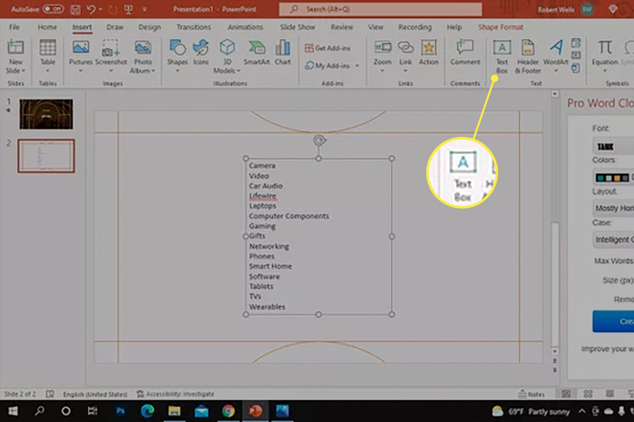Open the Undo history dropdown arrow

[101, 9]
